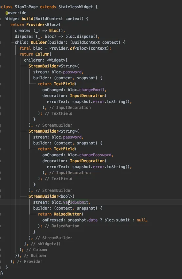182x279 pixels.
Task: Click the StatelessWidget keyword in class declaration
Action: (x=76, y=7)
